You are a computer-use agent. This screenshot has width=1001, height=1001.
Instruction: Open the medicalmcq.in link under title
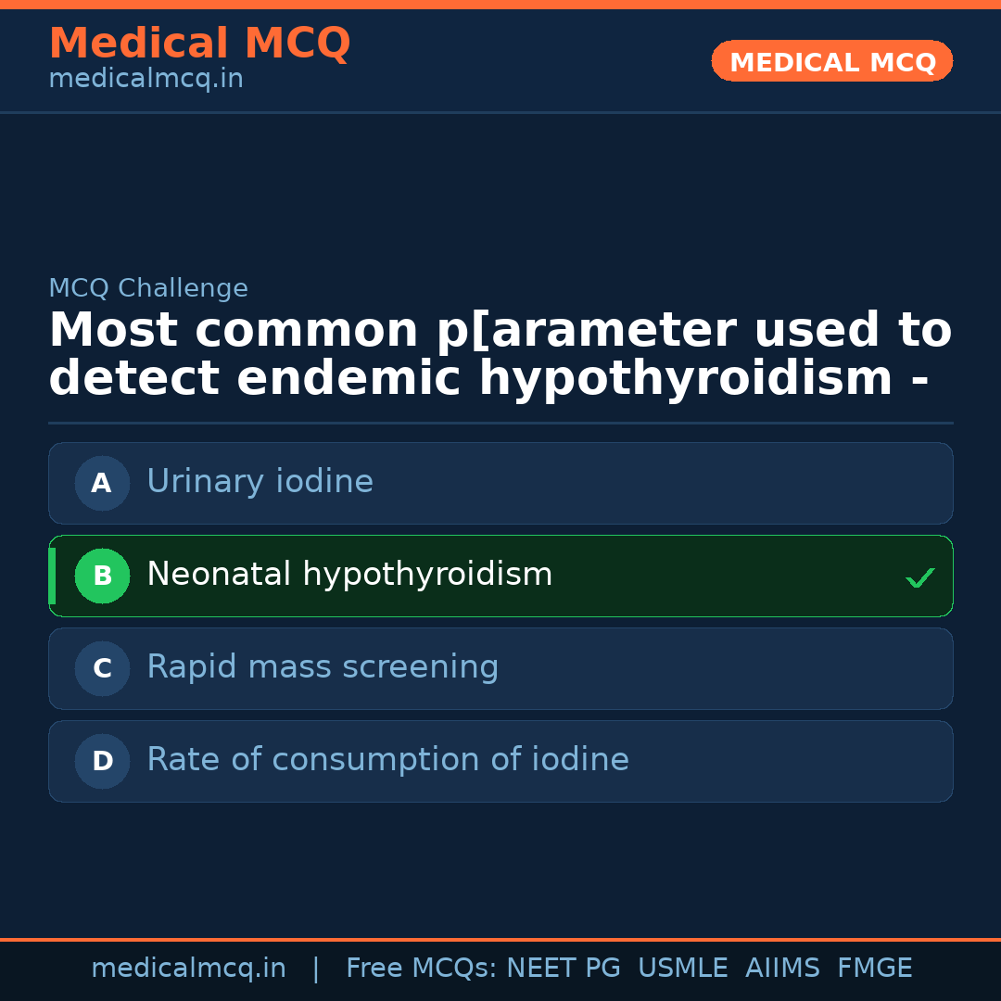(x=146, y=80)
